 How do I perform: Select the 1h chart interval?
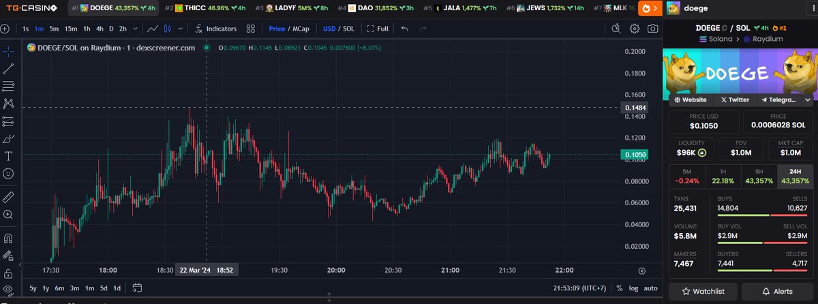click(x=87, y=29)
